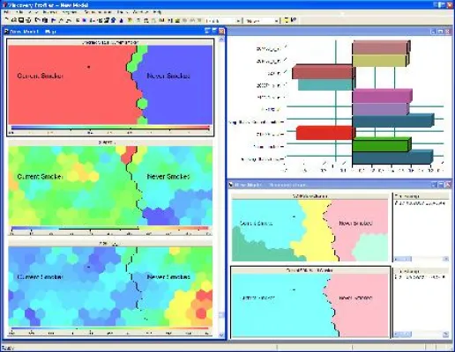
Task: Click the Current Smoker label on top red map
Action: (40, 76)
